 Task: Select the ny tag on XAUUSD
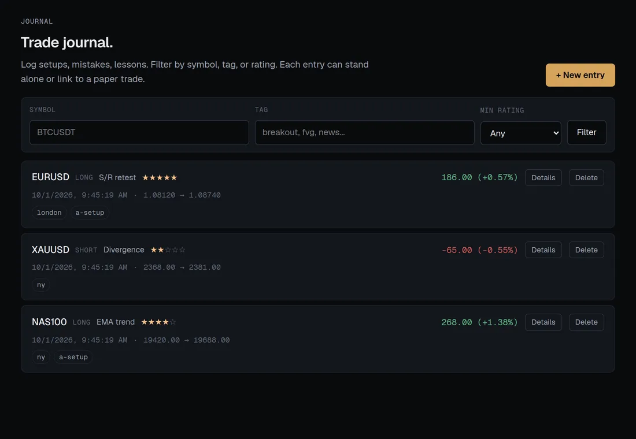(x=41, y=285)
